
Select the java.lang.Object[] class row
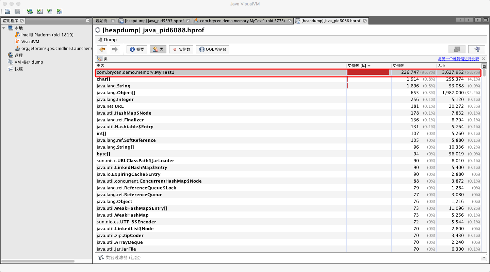click(x=288, y=92)
